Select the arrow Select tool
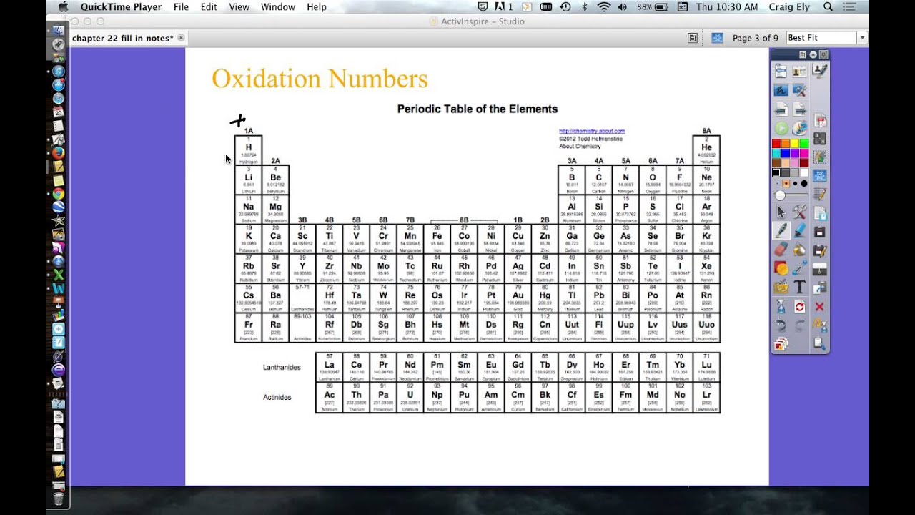This screenshot has height=515, width=915. tap(781, 212)
